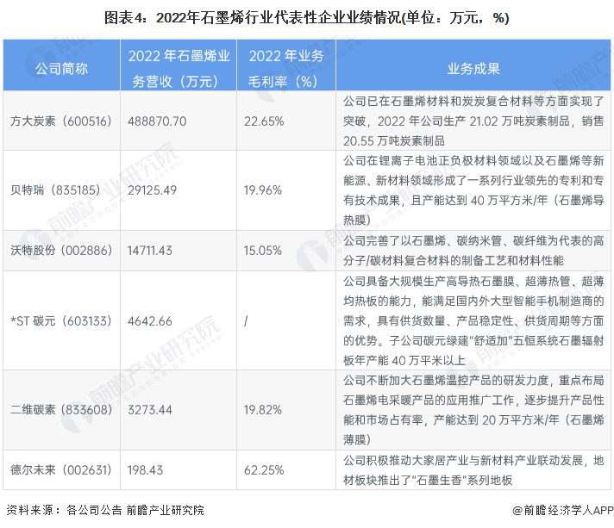Click revenue value 14711.43
The image size is (614, 528).
(149, 251)
